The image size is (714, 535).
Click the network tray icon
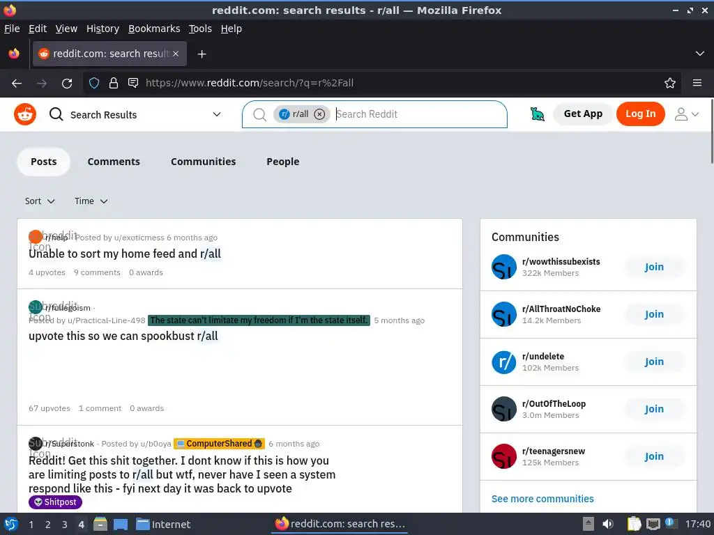click(653, 524)
